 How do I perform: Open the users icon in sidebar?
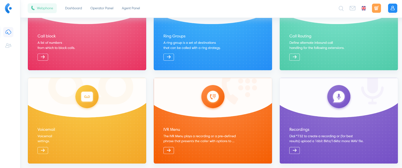[8, 46]
